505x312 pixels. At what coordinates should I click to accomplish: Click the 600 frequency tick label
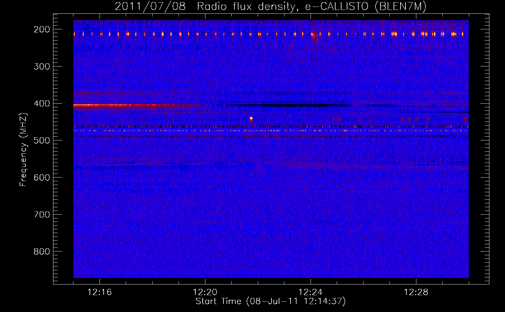pyautogui.click(x=42, y=178)
